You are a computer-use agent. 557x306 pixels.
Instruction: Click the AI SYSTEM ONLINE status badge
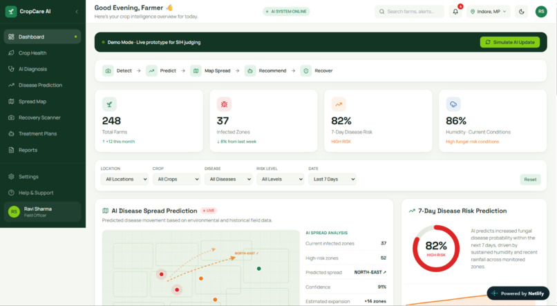pos(286,11)
